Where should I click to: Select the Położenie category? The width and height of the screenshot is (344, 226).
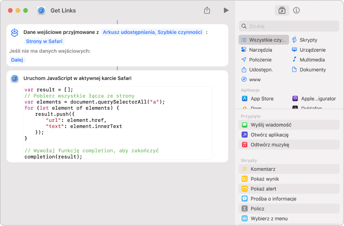coord(256,59)
